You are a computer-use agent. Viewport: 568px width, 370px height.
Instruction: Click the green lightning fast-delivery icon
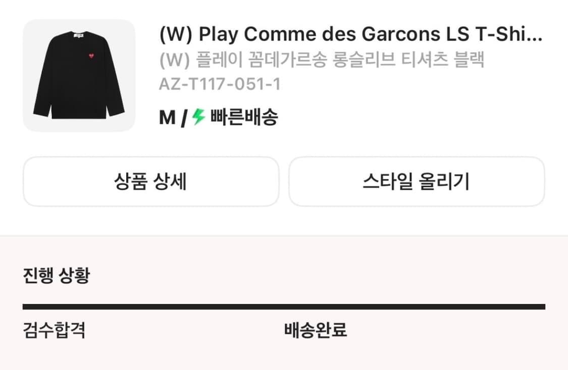(198, 117)
